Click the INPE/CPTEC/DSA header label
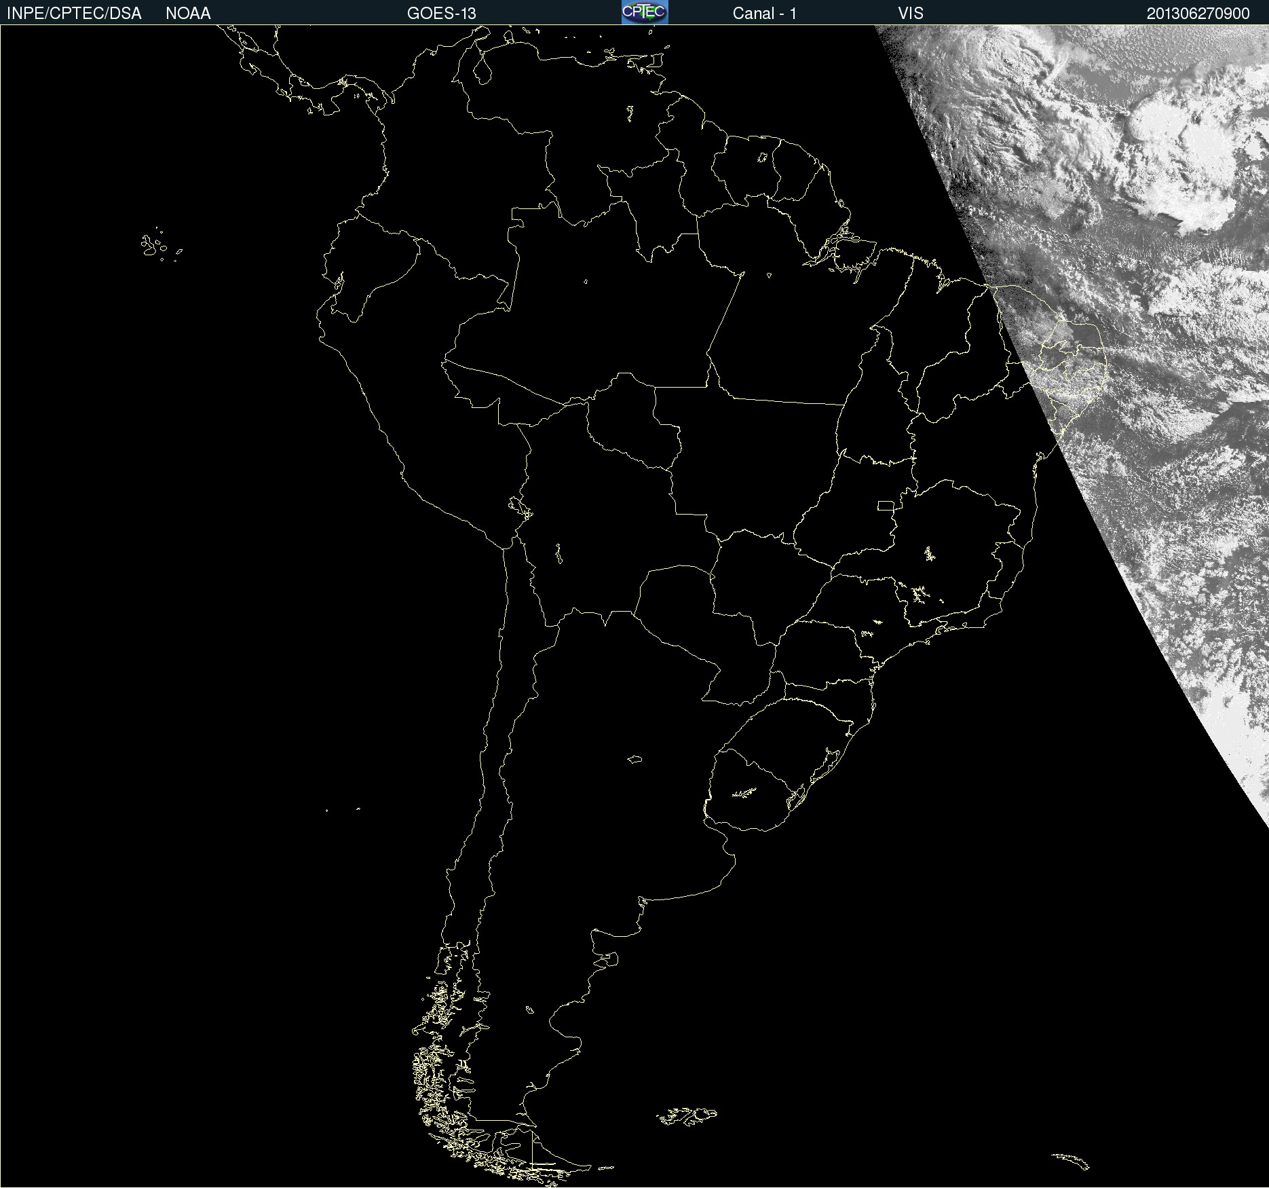This screenshot has height=1188, width=1269. pos(74,14)
